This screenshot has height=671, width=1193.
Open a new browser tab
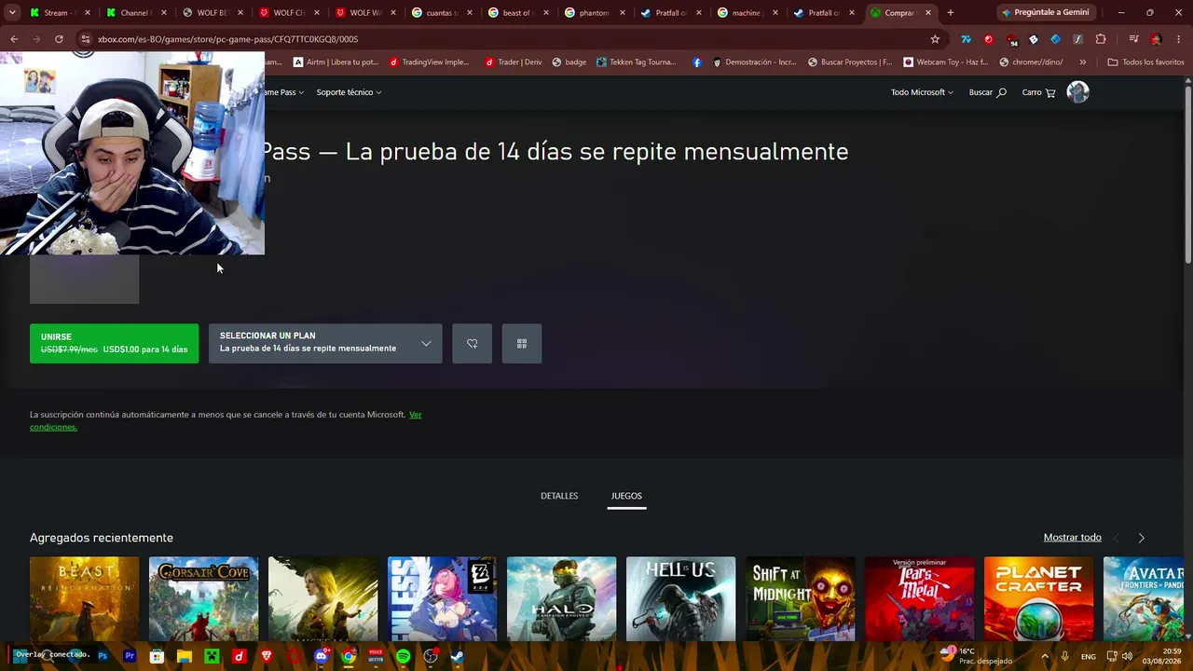coord(951,13)
